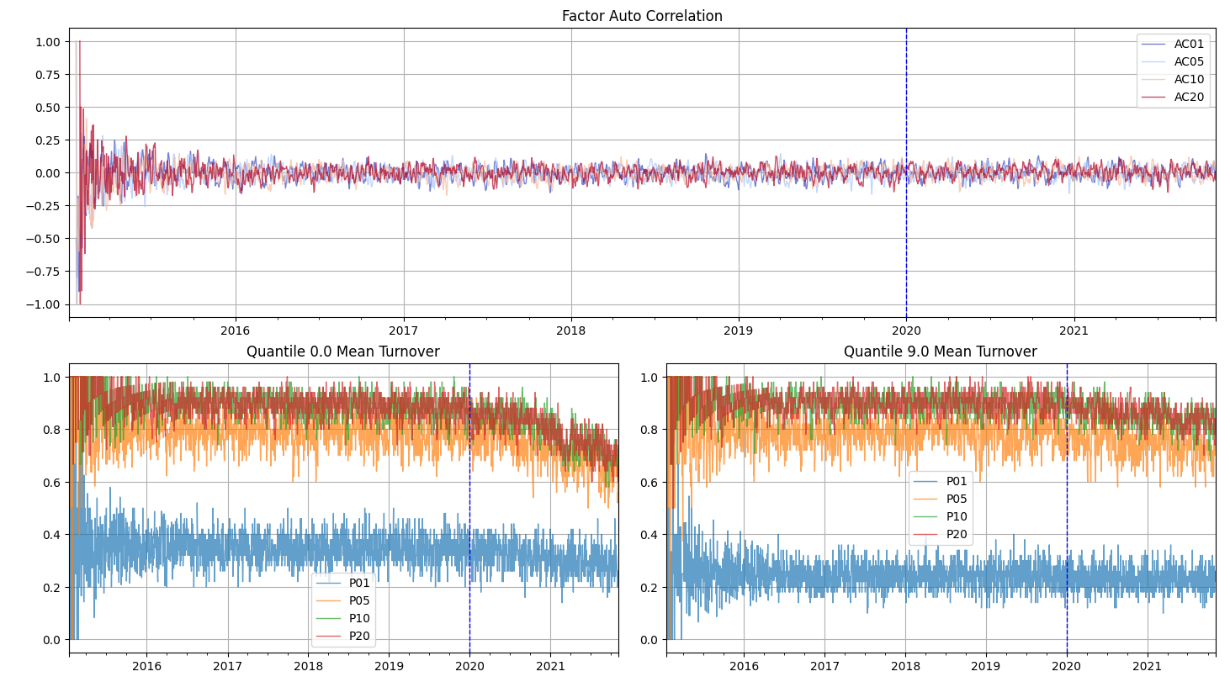Click 2020 label under Quantile 9.0 chart
This screenshot has height=682, width=1230.
point(1067,666)
